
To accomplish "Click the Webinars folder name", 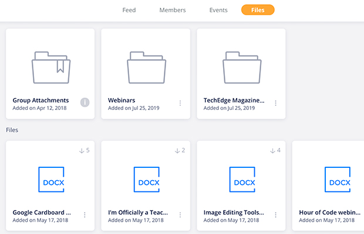I will [x=122, y=101].
